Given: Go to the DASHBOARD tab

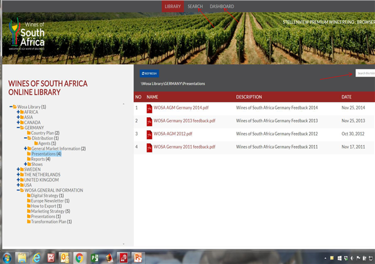Looking at the screenshot, I should coord(222,7).
